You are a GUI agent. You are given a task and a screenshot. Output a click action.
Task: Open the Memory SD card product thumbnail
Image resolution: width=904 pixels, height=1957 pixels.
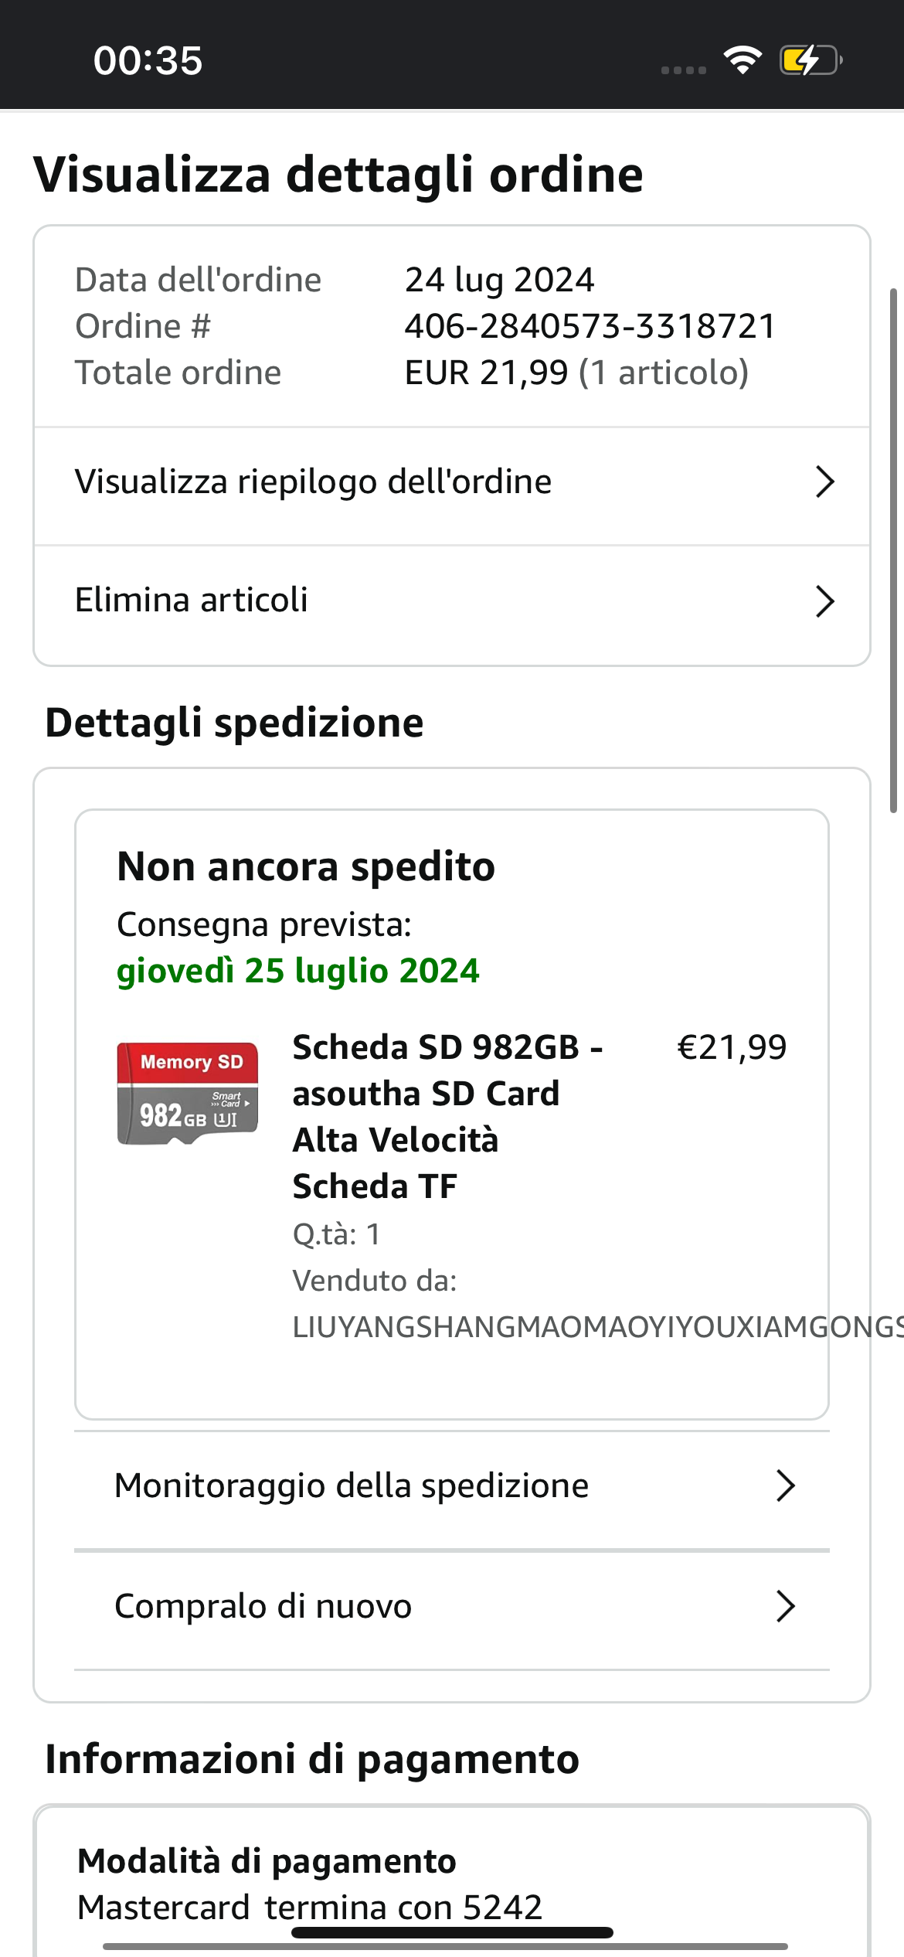[188, 1094]
